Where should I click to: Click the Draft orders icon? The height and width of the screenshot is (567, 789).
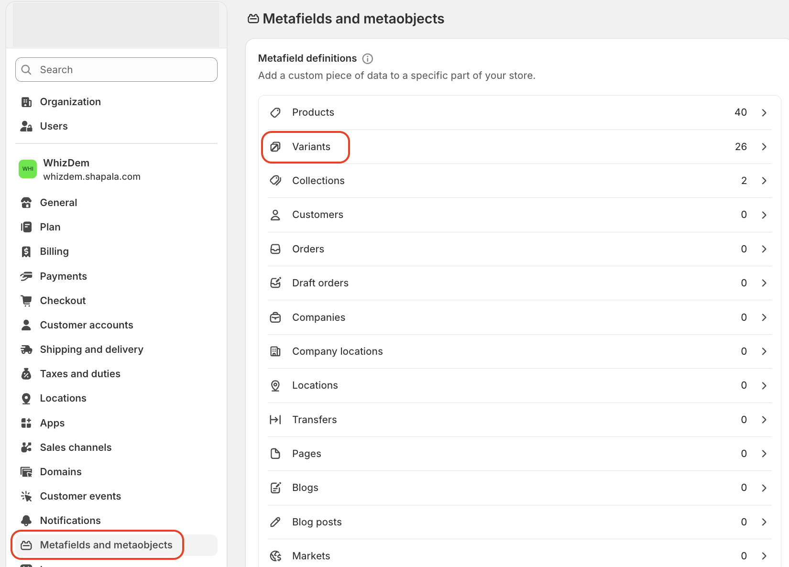pyautogui.click(x=275, y=283)
